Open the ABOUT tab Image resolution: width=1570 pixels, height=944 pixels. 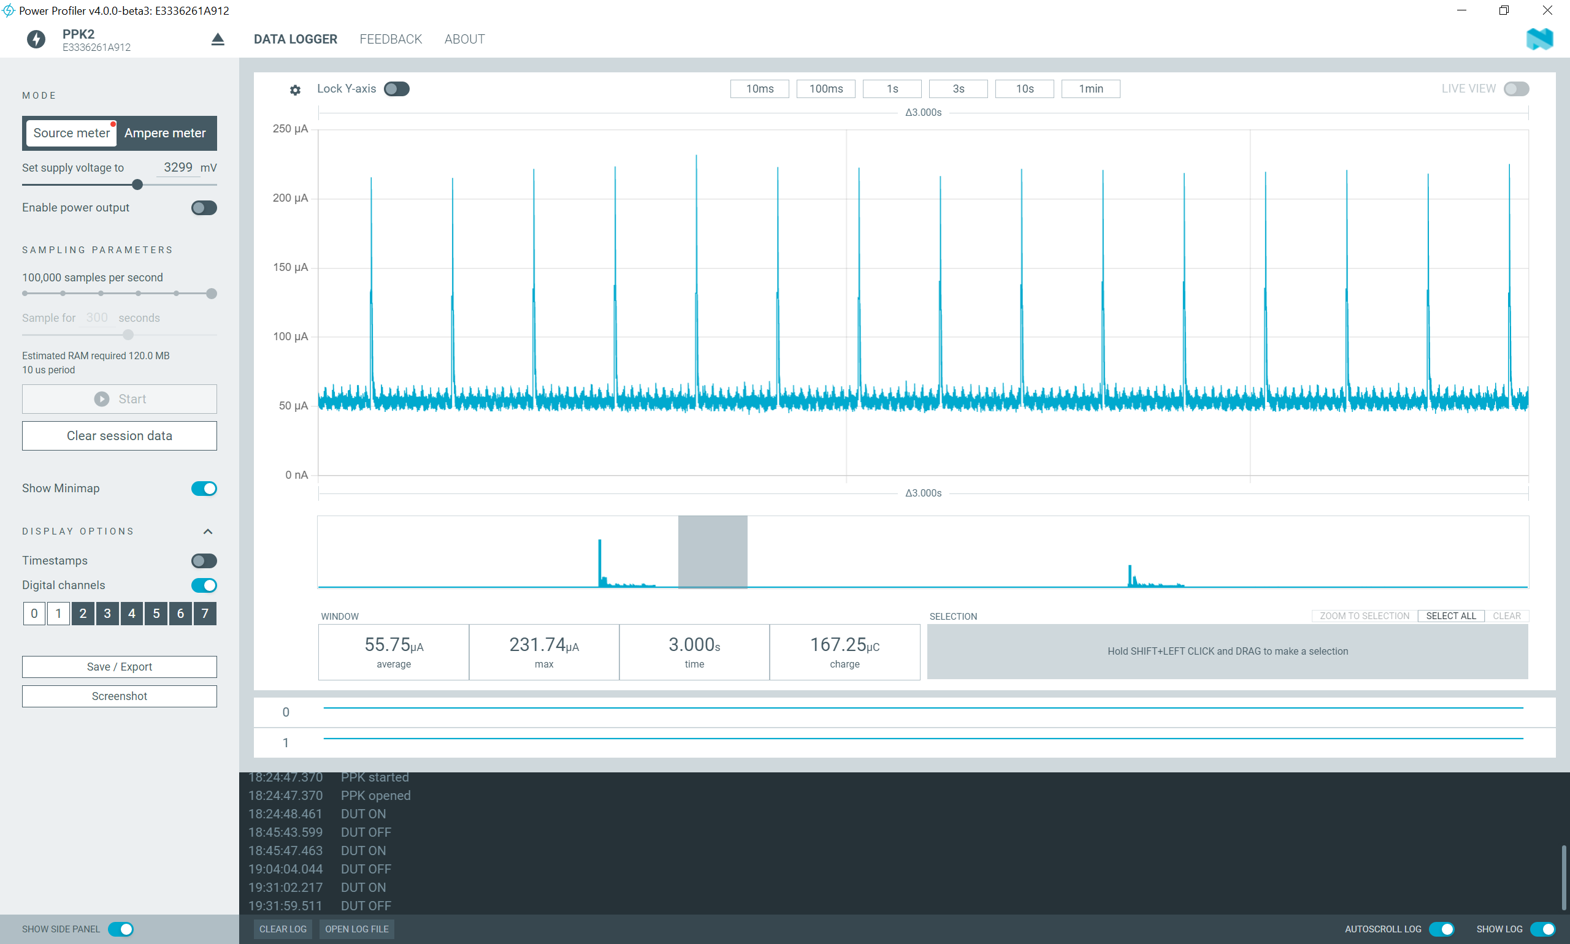(465, 39)
